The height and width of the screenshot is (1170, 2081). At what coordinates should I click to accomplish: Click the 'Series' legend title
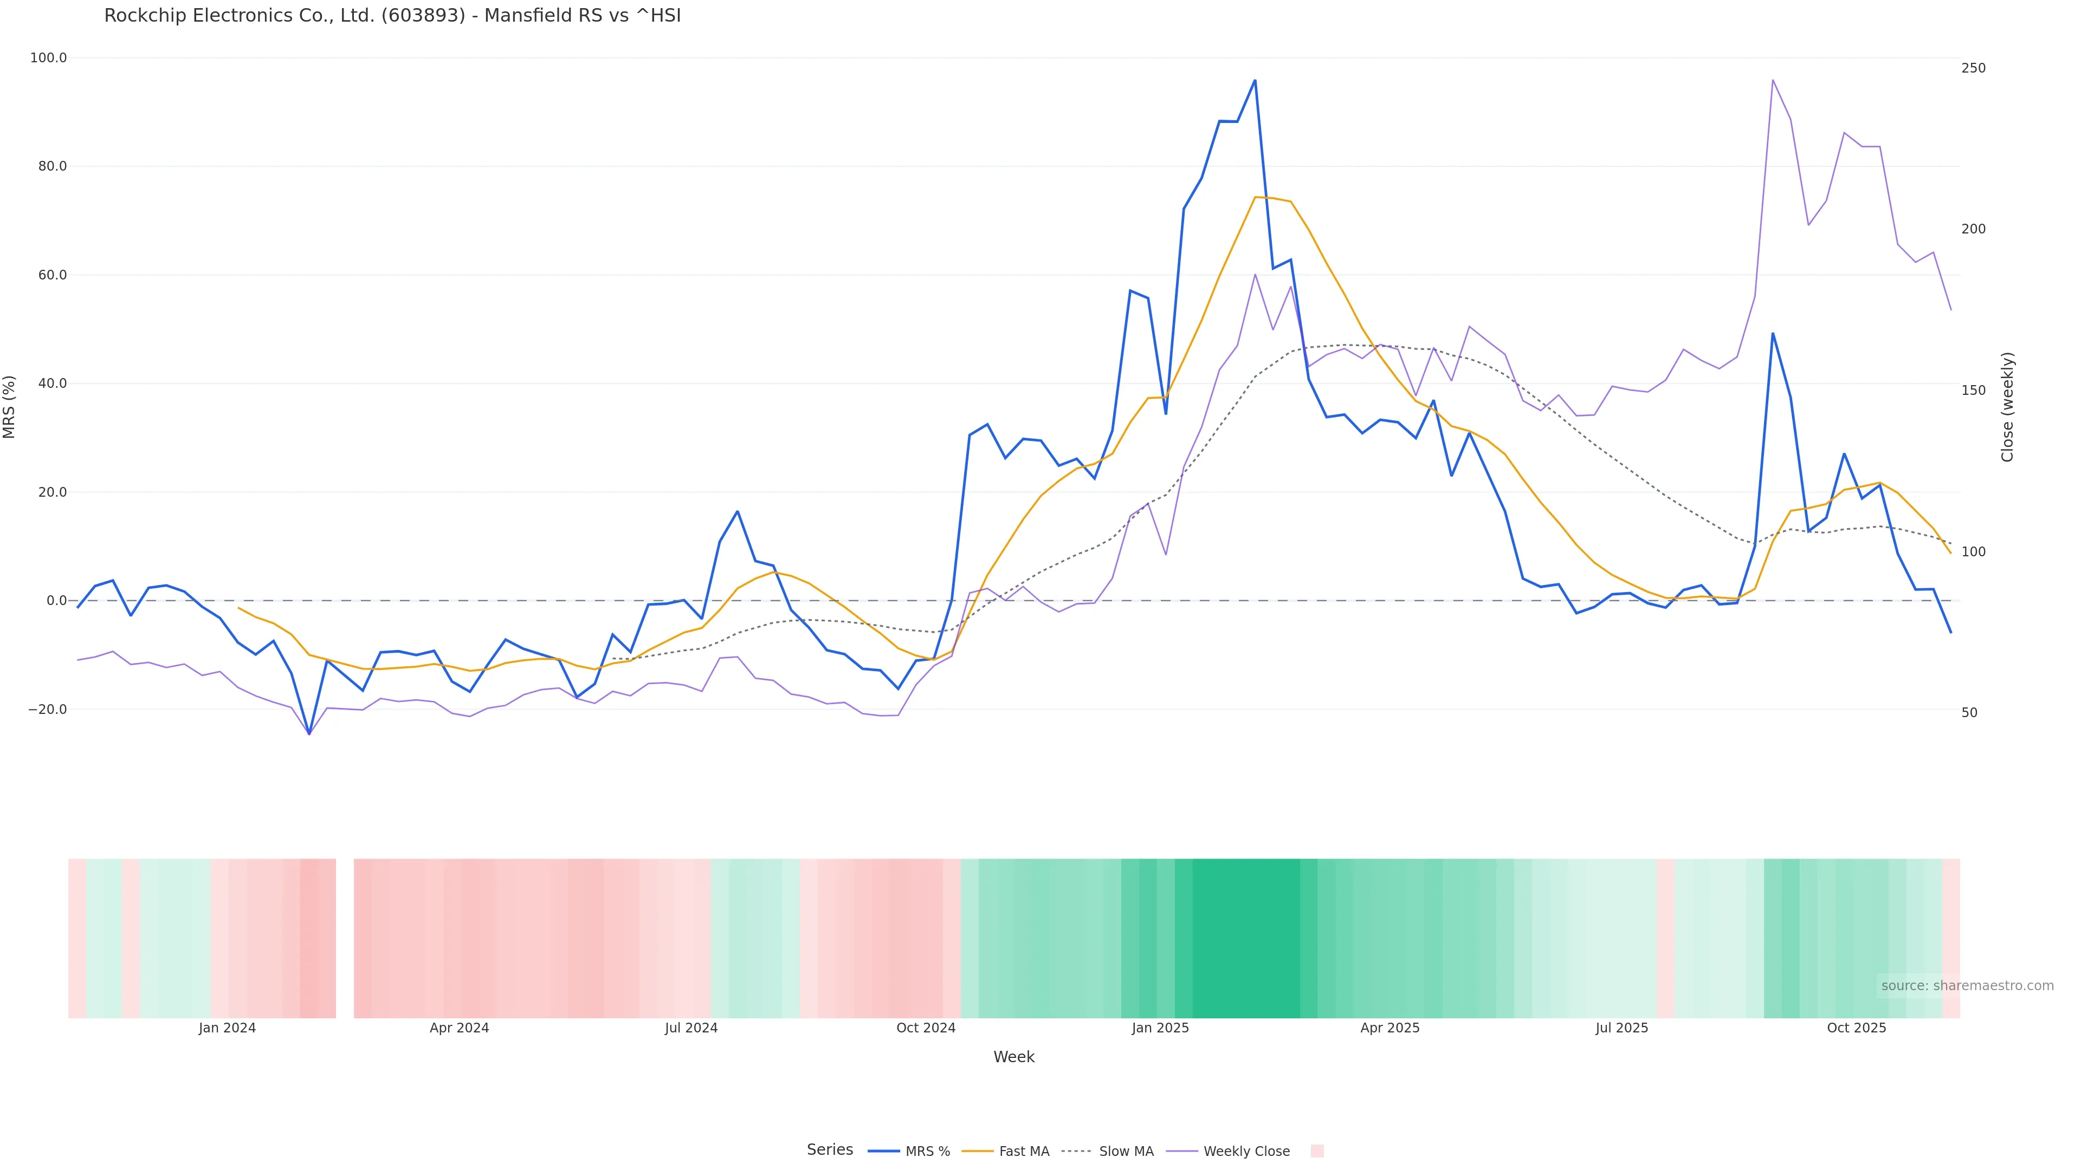point(830,1150)
